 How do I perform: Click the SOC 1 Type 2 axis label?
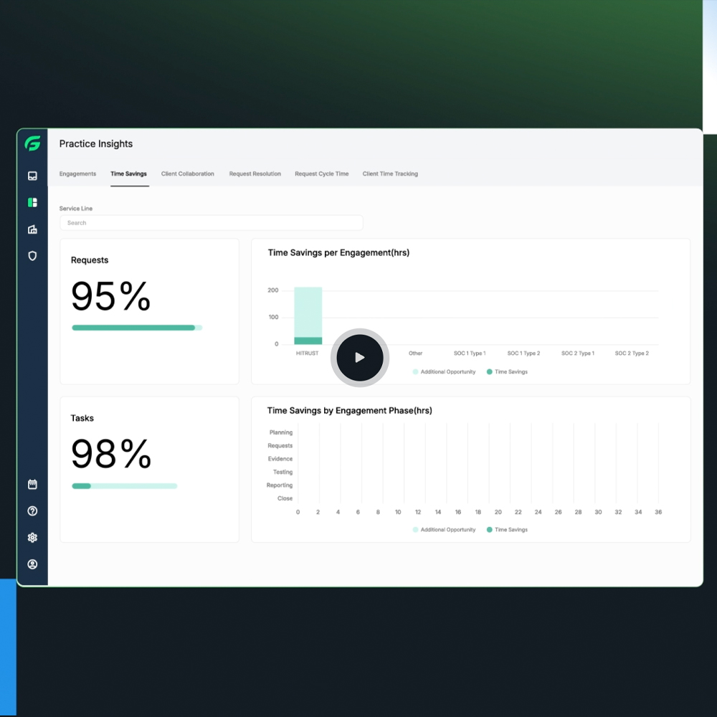(523, 353)
